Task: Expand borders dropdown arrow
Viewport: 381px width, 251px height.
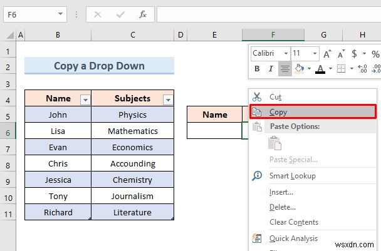Action: point(352,69)
